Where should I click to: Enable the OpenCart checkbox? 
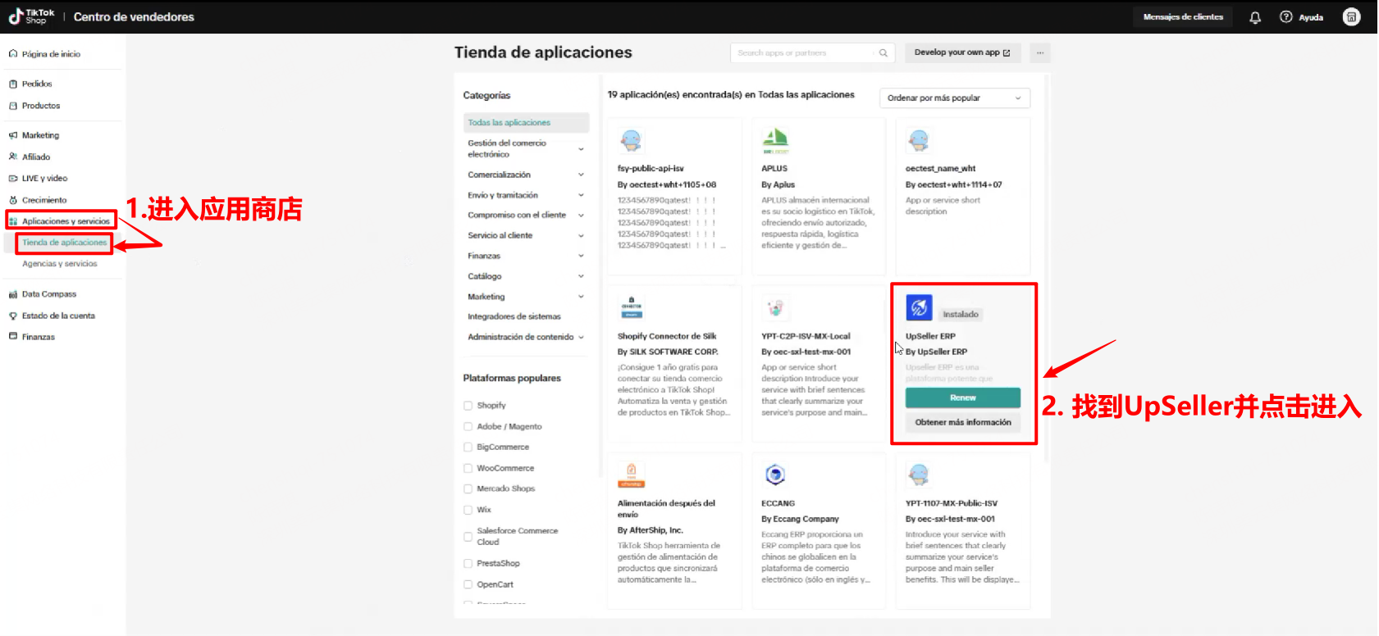pos(468,585)
